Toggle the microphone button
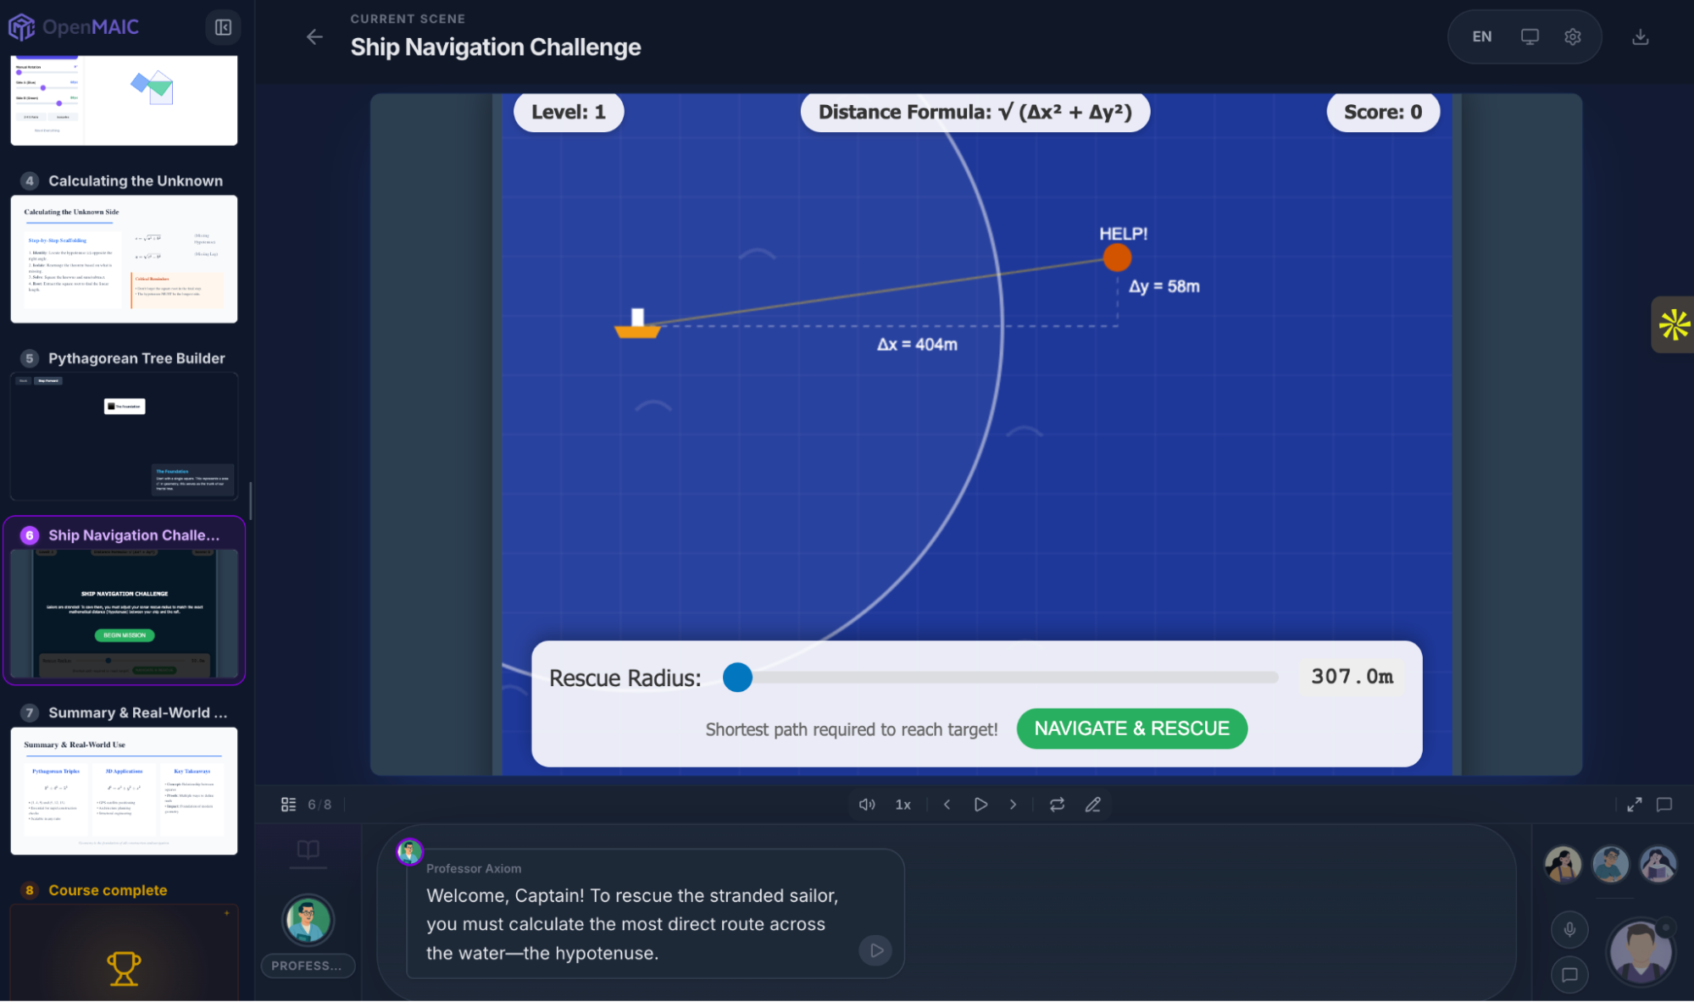 point(1569,929)
